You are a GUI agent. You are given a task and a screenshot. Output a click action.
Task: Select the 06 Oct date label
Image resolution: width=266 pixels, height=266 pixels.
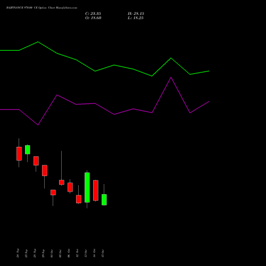point(69,253)
